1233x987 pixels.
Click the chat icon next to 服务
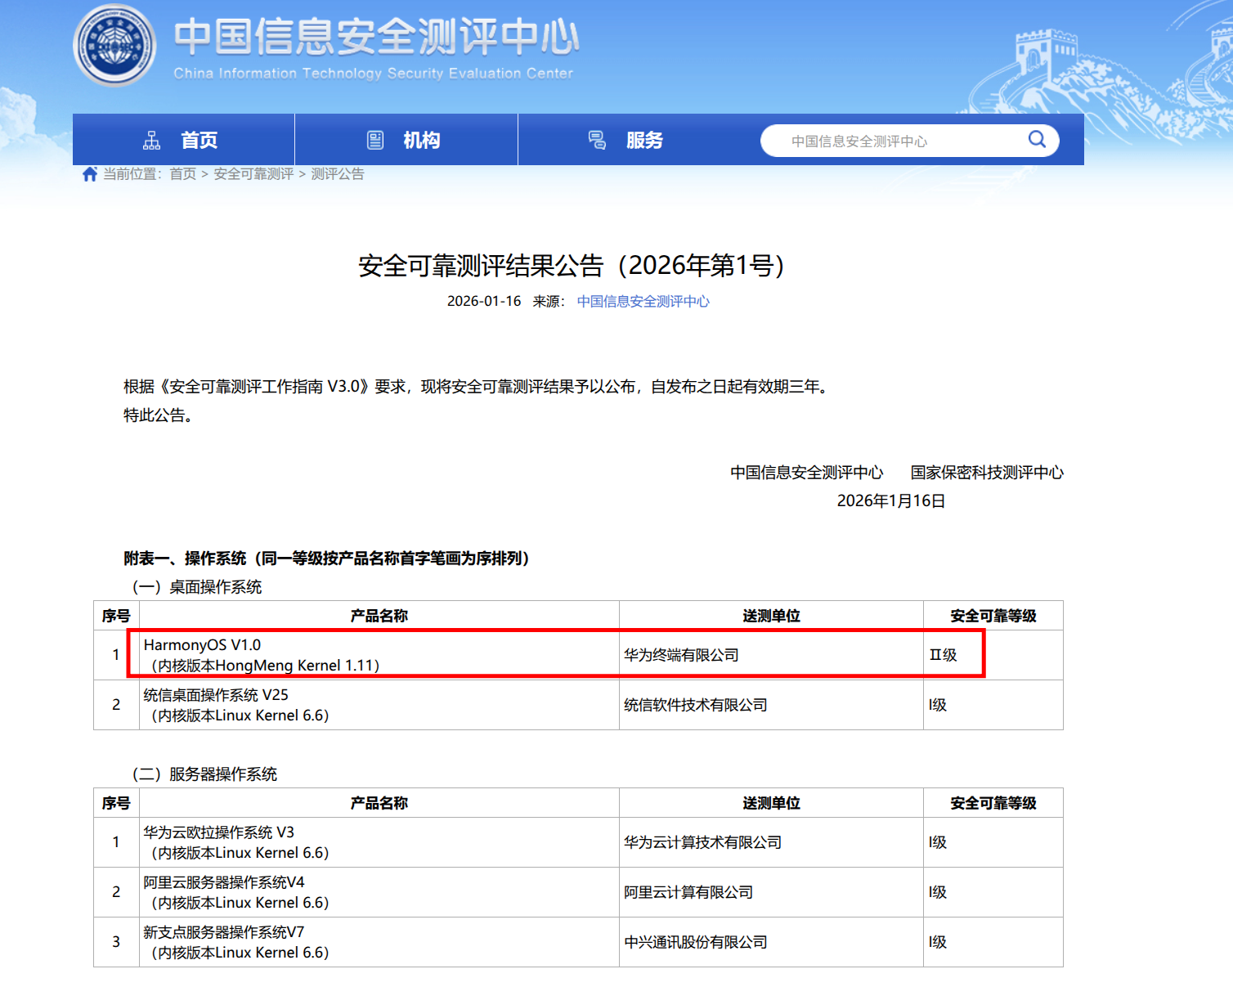598,141
